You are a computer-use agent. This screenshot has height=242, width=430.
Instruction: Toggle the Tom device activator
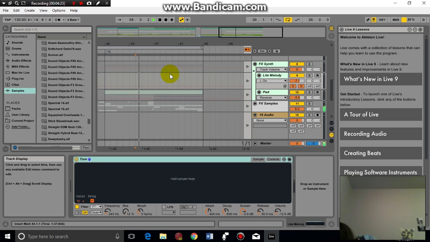pos(76,159)
